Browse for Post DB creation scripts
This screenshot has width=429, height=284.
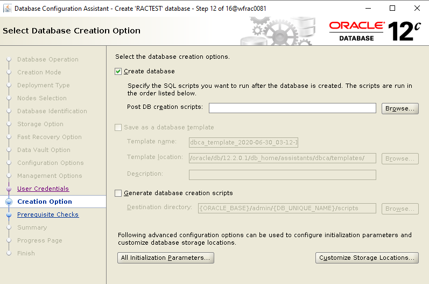tap(400, 108)
